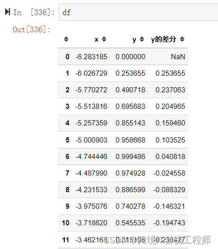The image size is (218, 249).
Task: Select y value 0.958668
Action: pos(130,140)
